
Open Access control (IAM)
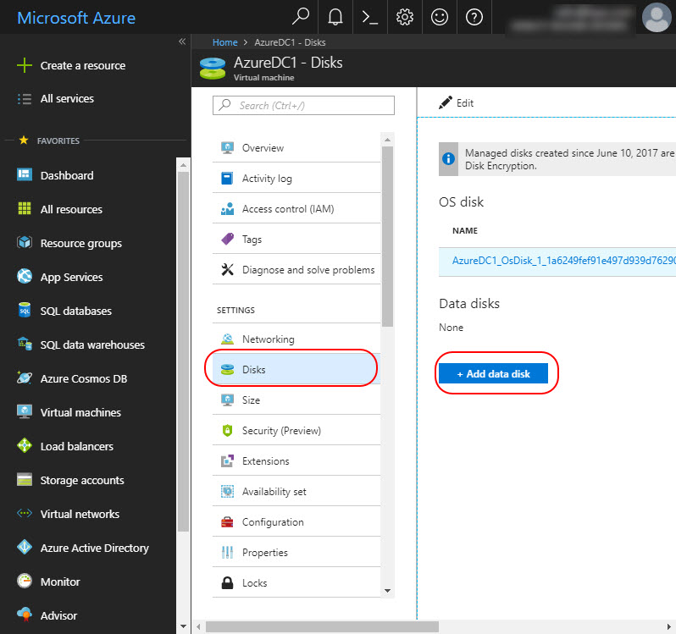[296, 208]
